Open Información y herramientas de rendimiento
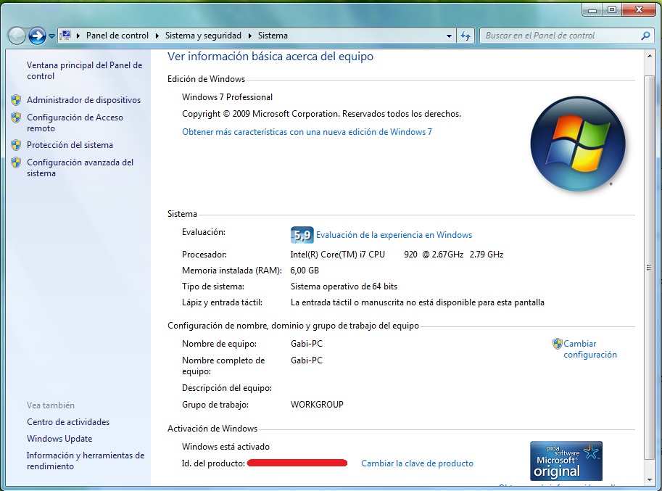The width and height of the screenshot is (662, 491). [x=86, y=461]
